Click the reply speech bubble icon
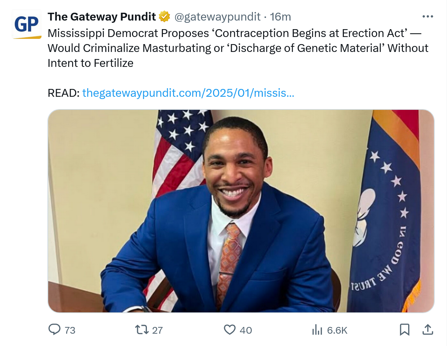Viewport: 447px width, 346px height. pyautogui.click(x=55, y=330)
